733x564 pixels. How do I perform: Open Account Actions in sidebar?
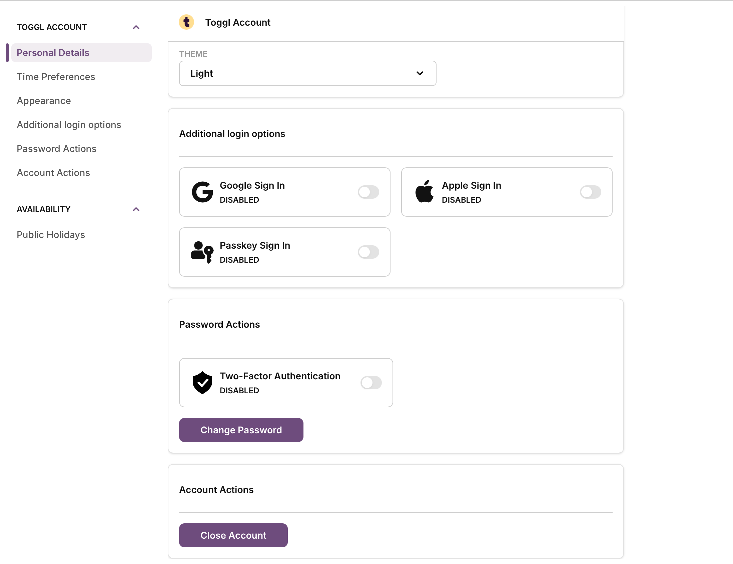(x=53, y=173)
